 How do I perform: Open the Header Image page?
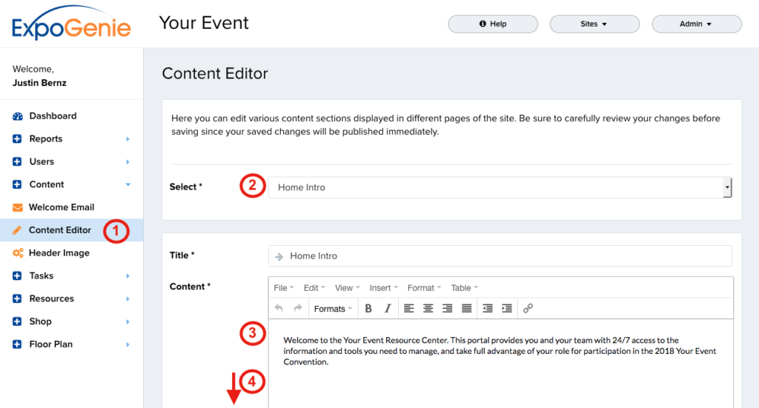coord(59,253)
